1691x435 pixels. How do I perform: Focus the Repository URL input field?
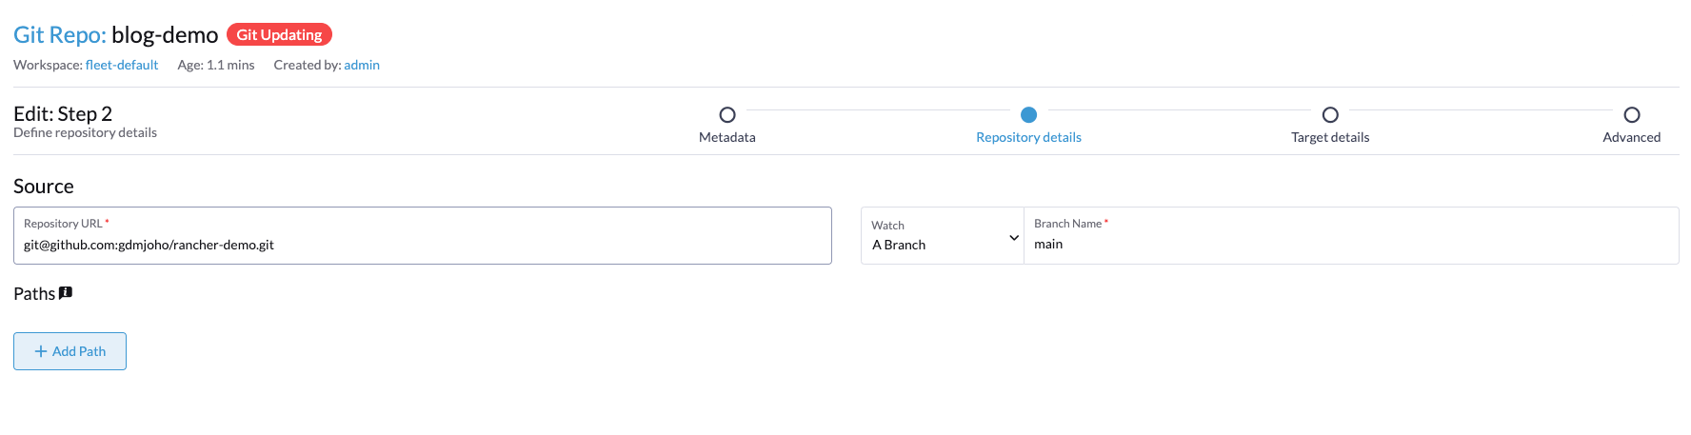(423, 236)
